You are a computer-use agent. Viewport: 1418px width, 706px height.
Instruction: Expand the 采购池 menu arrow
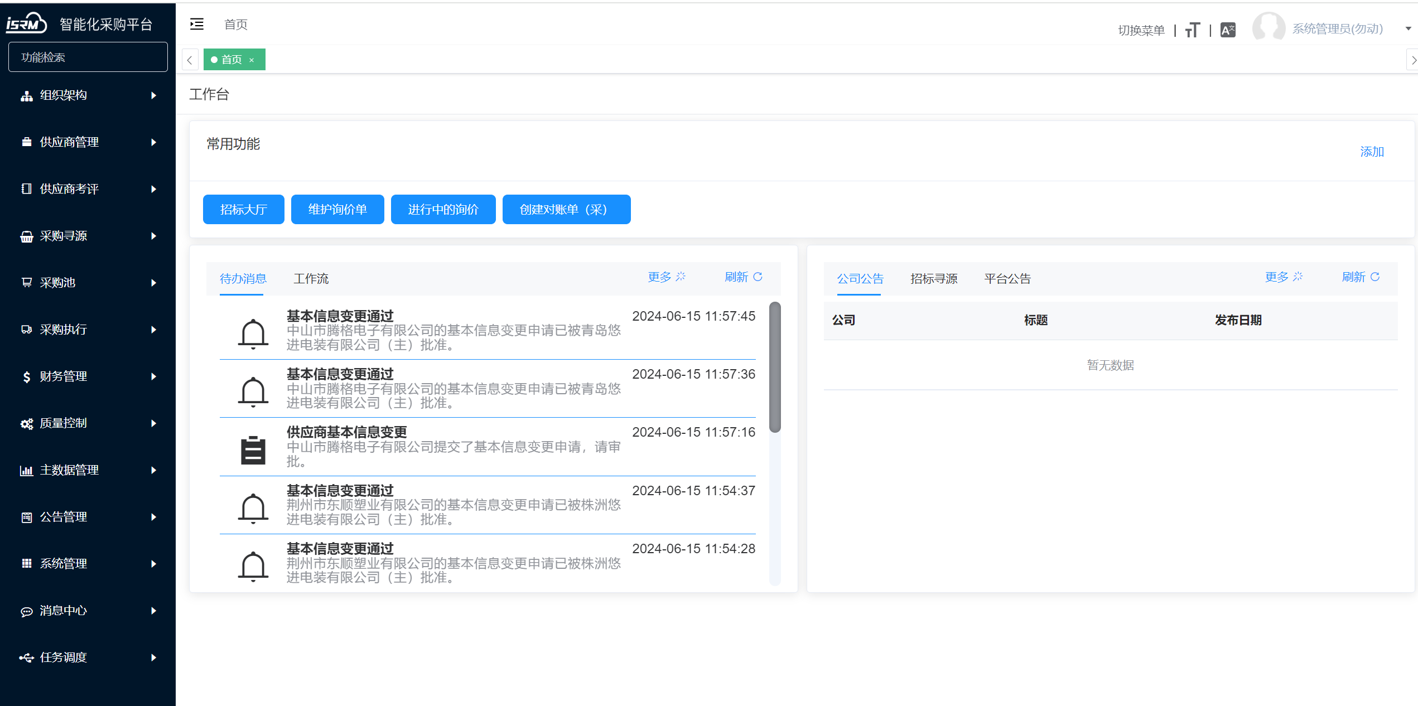[153, 283]
